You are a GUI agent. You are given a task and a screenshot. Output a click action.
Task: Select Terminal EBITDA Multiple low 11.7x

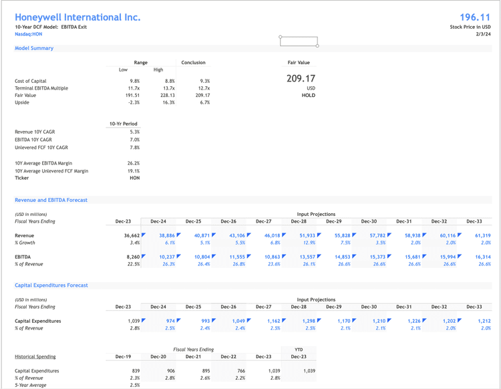pyautogui.click(x=134, y=88)
